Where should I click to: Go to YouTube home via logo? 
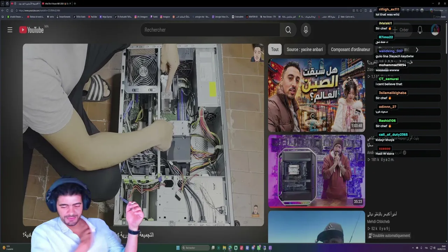[31, 30]
